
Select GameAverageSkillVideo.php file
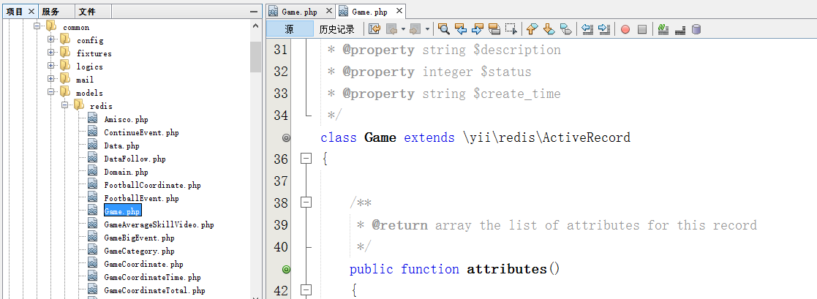coord(159,224)
